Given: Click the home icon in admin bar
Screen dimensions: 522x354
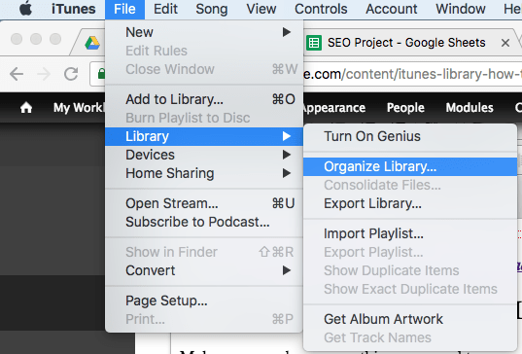Looking at the screenshot, I should 26,108.
